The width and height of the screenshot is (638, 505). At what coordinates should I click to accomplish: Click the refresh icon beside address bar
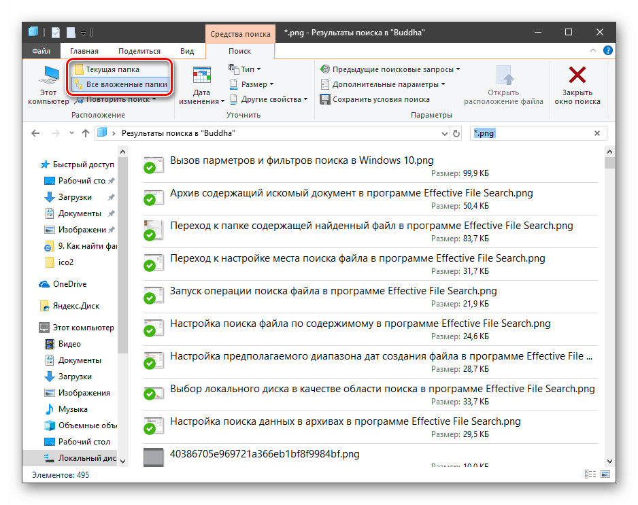tap(456, 134)
